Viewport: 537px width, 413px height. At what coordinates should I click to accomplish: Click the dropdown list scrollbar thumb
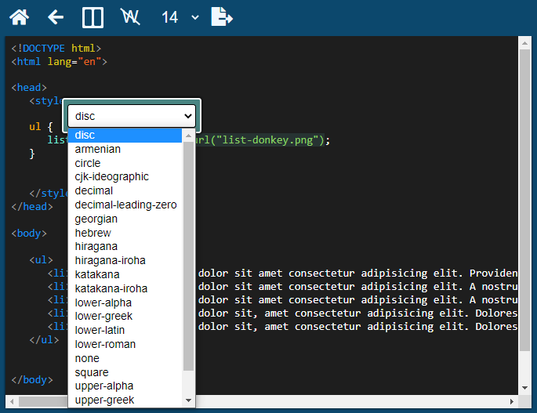188,256
